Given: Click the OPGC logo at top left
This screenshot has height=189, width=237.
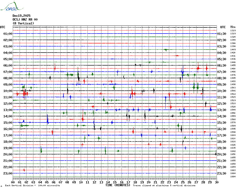Looking at the screenshot, I should point(9,7).
